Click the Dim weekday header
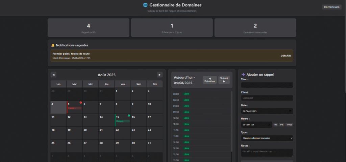 pyautogui.click(x=155, y=84)
